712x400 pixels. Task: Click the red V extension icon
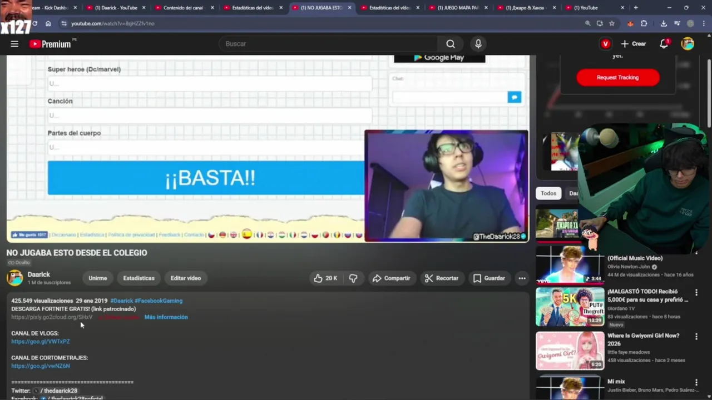(x=605, y=44)
